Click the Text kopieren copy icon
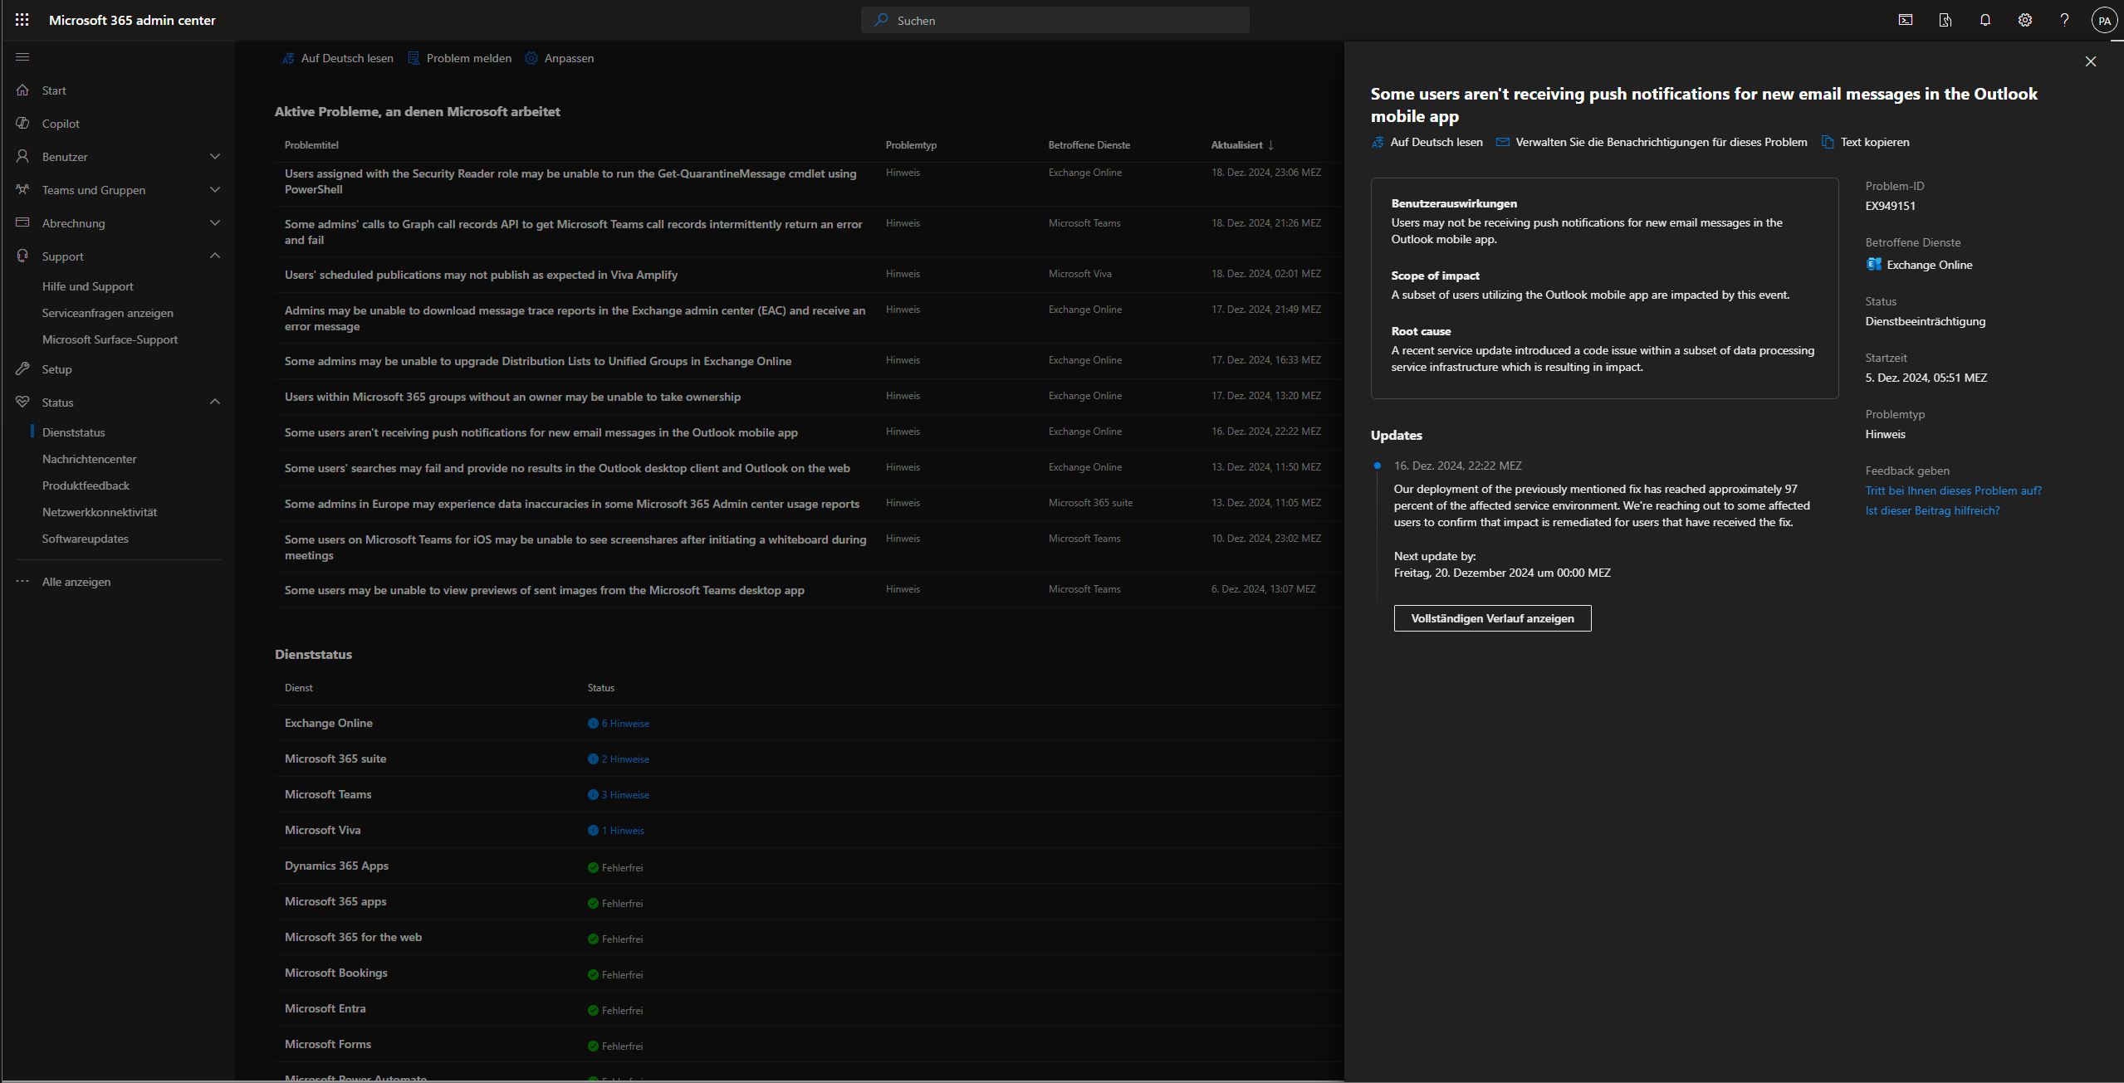Viewport: 2124px width, 1083px height. pyautogui.click(x=1828, y=142)
